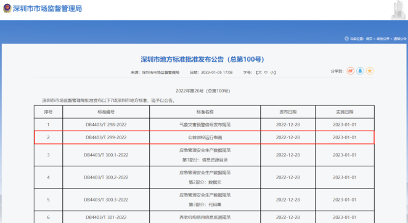Image resolution: width=408 pixels, height=223 pixels.
Task: Click the publish date in the 298-2022 row
Action: tap(288, 124)
